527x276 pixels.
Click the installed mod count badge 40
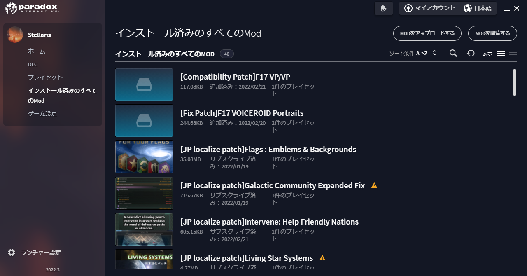[x=227, y=54]
